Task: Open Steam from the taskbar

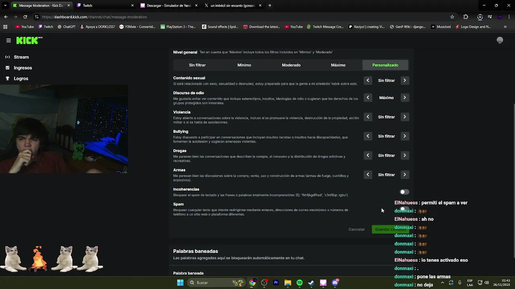Action: (x=311, y=283)
